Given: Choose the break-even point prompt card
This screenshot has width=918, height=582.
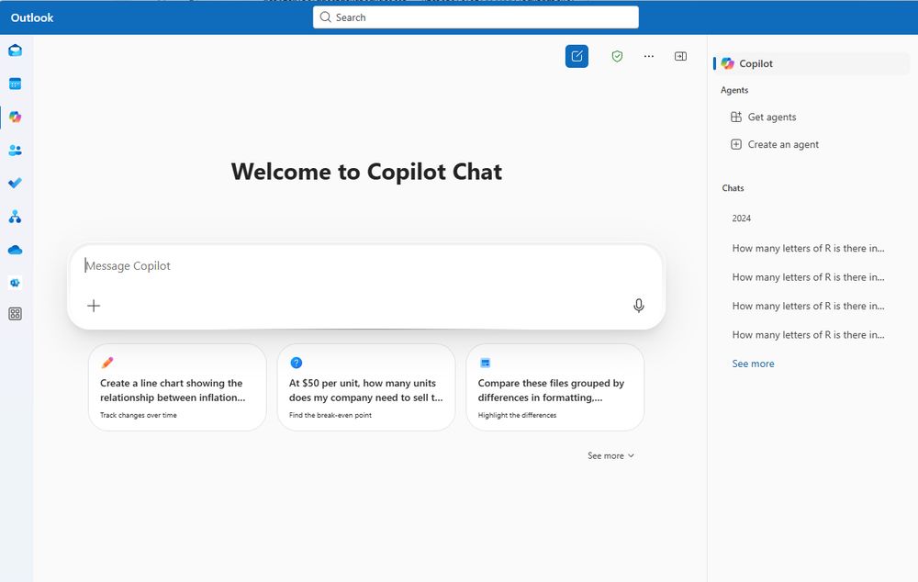Looking at the screenshot, I should coord(366,387).
